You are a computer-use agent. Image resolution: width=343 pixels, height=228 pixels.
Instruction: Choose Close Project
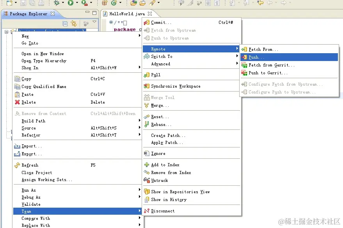[x=77, y=172]
